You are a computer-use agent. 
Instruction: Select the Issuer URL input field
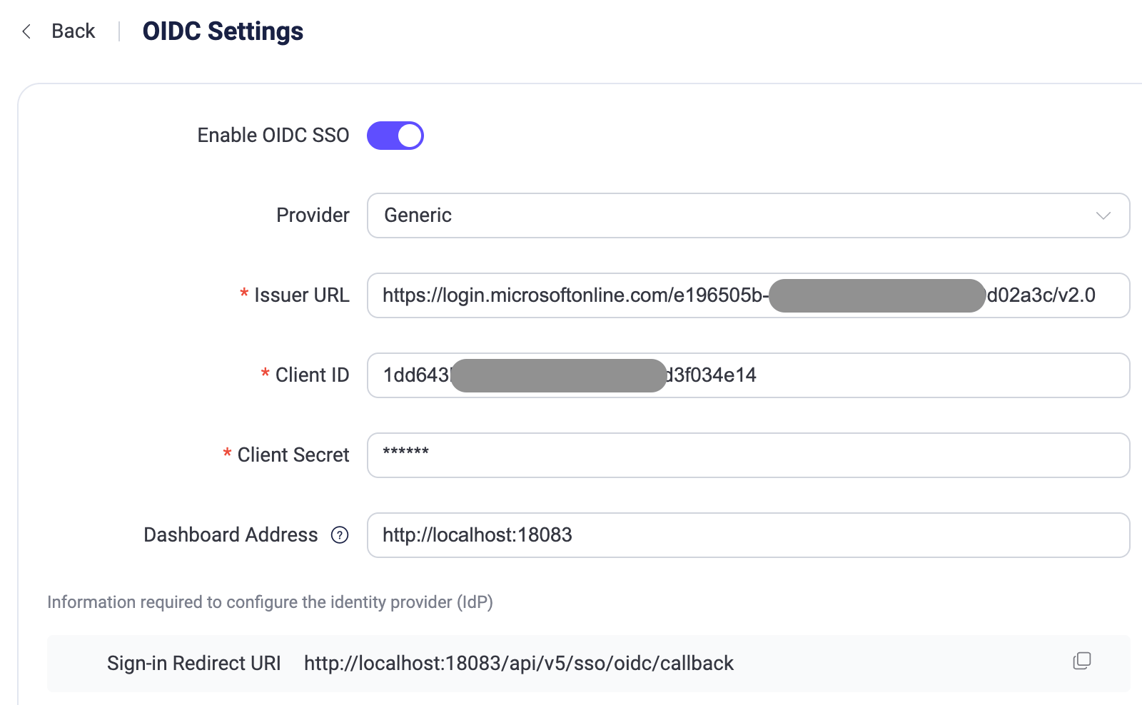point(714,295)
